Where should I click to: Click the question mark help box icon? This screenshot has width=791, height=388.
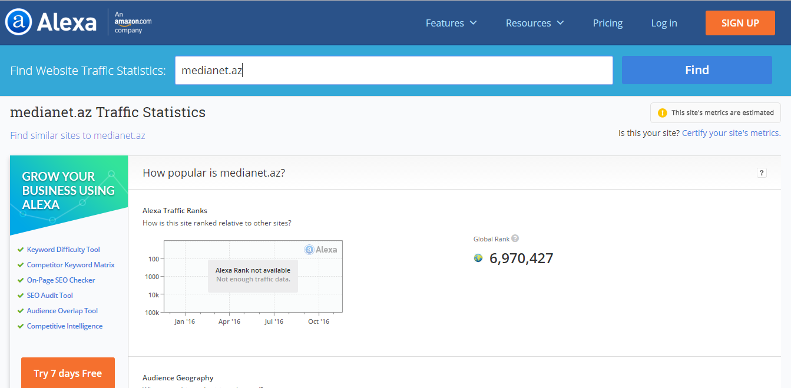pos(762,173)
